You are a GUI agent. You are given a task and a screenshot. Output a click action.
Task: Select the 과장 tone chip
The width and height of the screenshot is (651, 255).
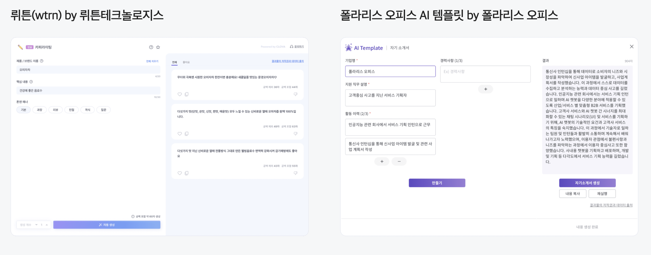pos(40,110)
